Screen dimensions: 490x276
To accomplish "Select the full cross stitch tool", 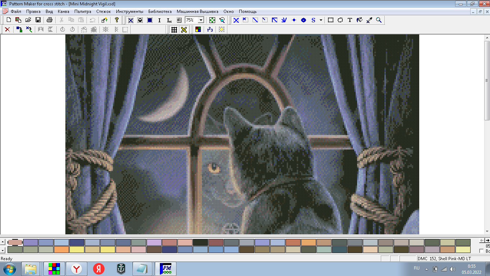I will [236, 20].
